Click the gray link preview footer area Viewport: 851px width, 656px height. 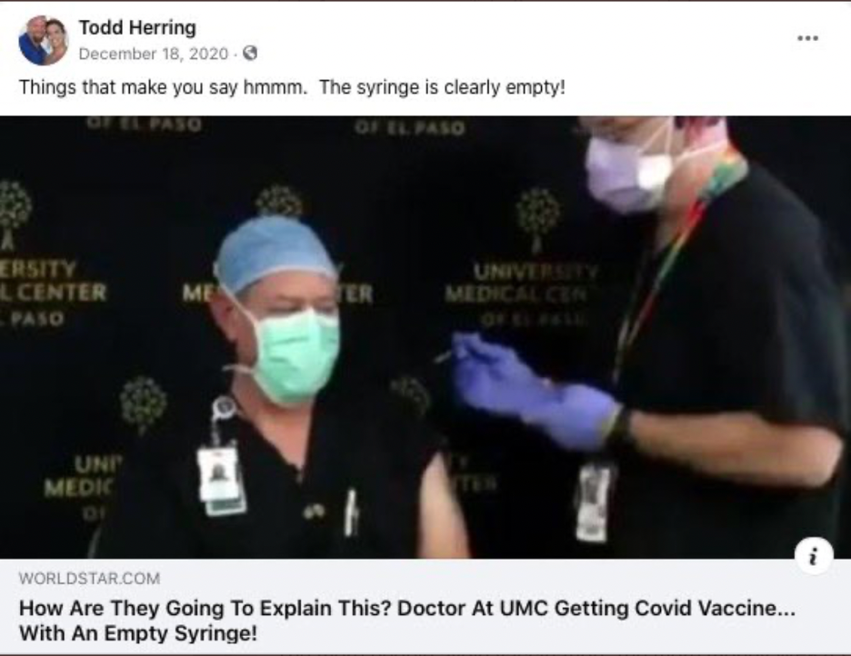click(425, 607)
